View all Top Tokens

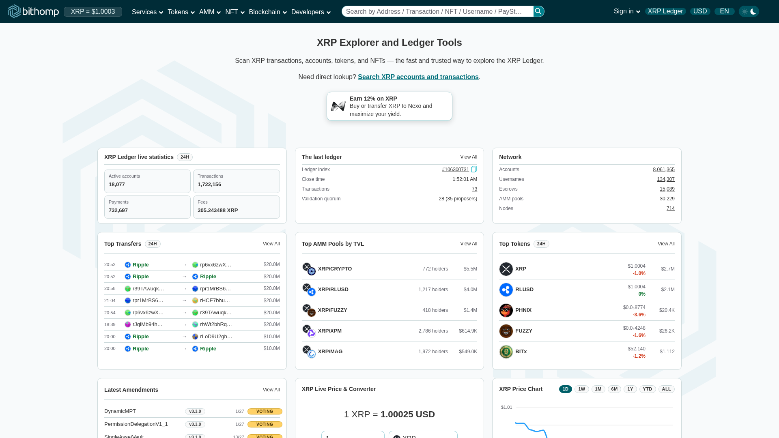(x=666, y=244)
